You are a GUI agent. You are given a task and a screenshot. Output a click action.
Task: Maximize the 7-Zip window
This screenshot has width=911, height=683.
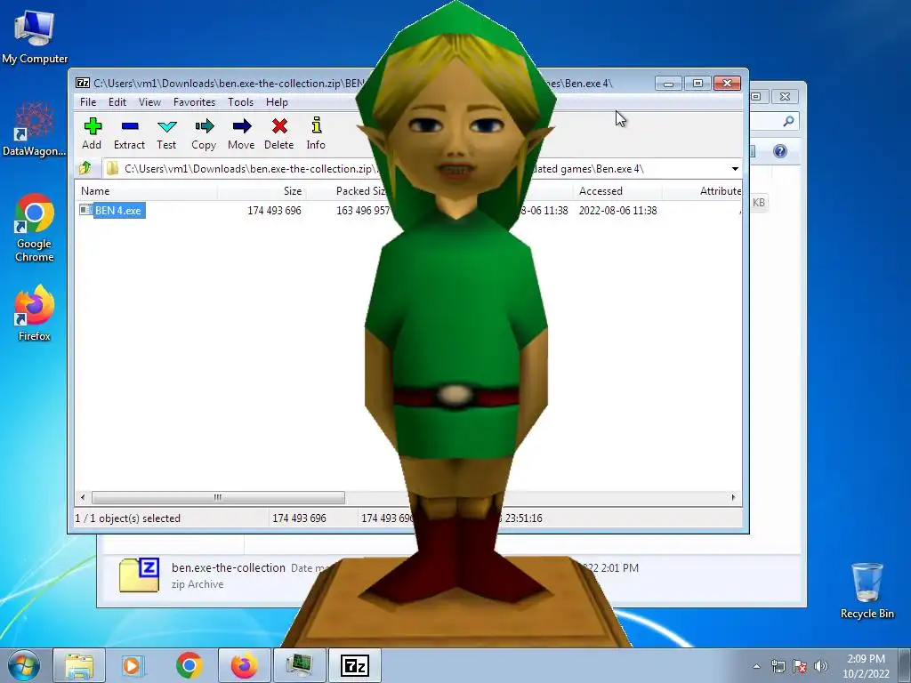tap(697, 84)
